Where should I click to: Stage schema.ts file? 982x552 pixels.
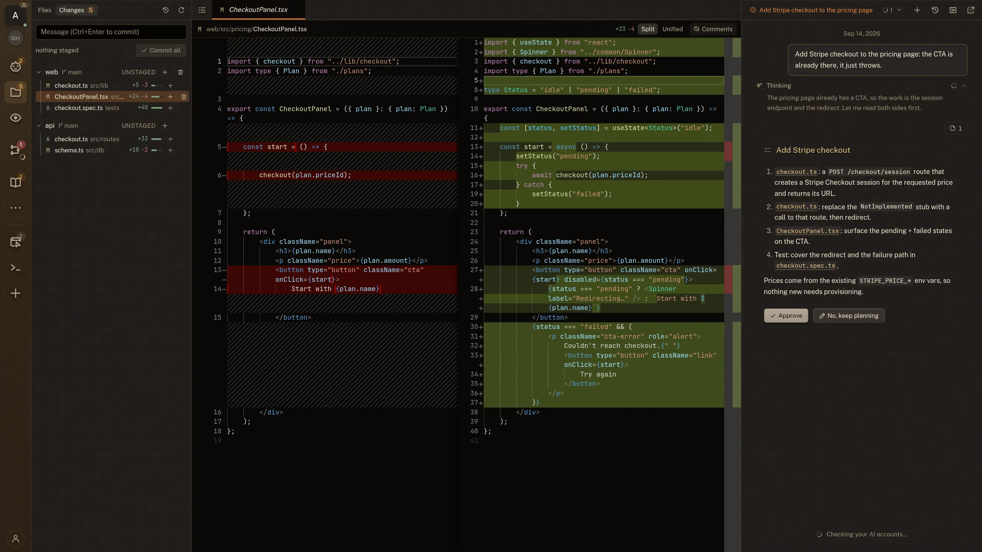170,150
